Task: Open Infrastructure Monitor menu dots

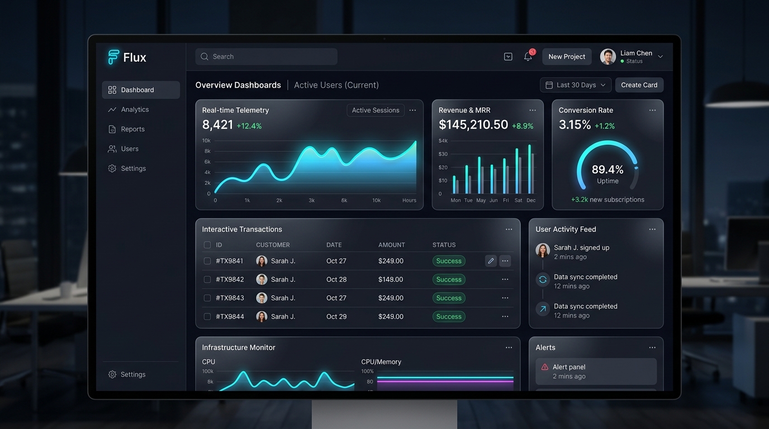Action: click(509, 347)
